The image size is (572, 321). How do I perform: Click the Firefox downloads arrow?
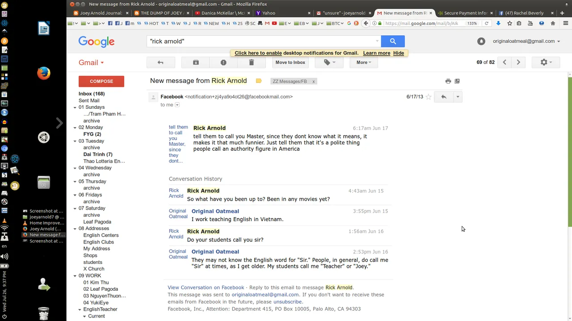pos(498,23)
